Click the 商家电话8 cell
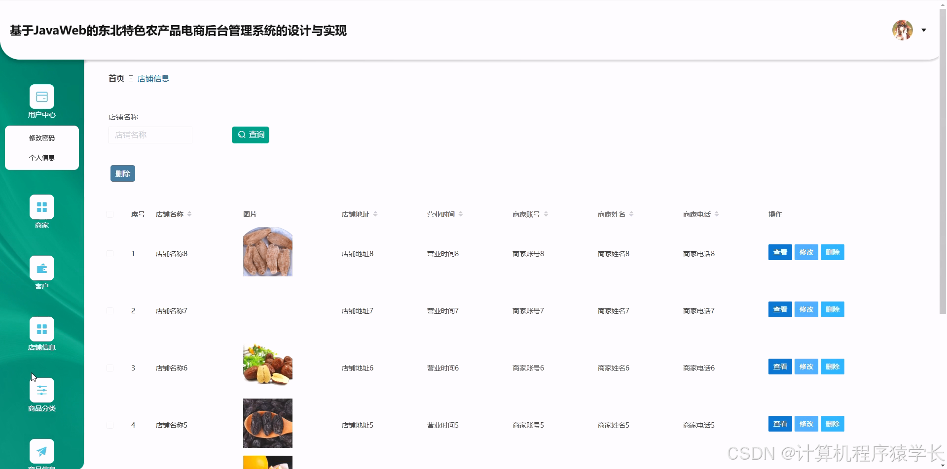 point(699,254)
